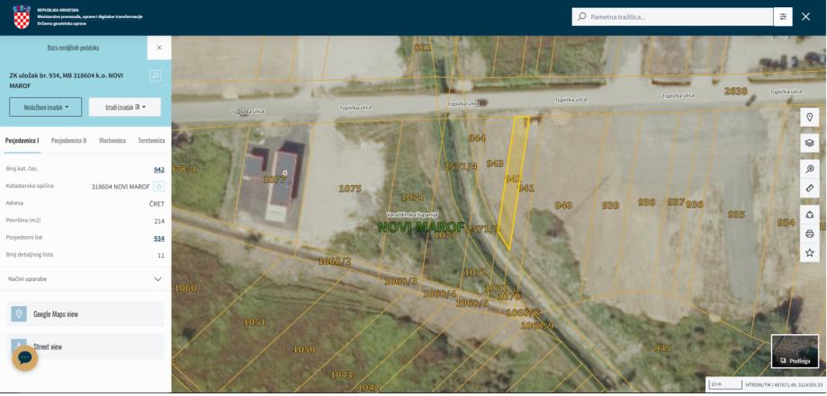827x396 pixels.
Task: Click the location pin map tool
Action: tap(810, 117)
